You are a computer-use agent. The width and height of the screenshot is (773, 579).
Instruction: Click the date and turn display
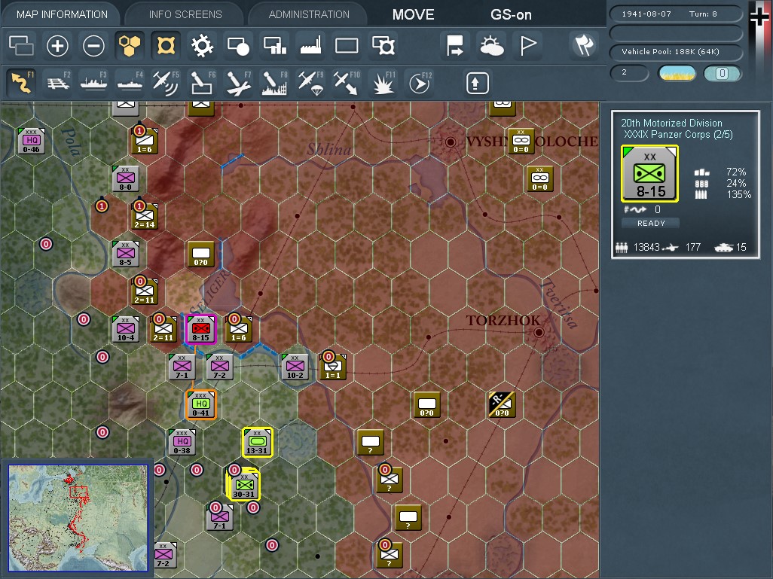[x=676, y=14]
